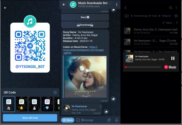Forward the message sent at 1:04 PM
This screenshot has height=125, width=182.
pos(113,10)
